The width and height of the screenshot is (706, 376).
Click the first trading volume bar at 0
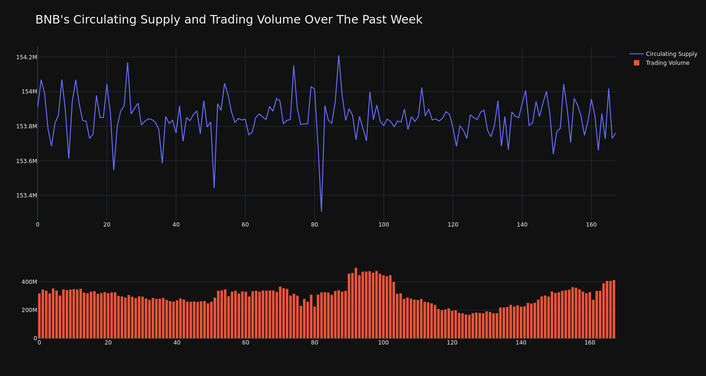pyautogui.click(x=40, y=316)
